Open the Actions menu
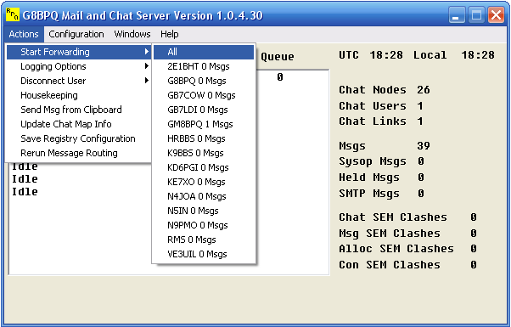Viewport: 511px width, 327px height. click(24, 34)
